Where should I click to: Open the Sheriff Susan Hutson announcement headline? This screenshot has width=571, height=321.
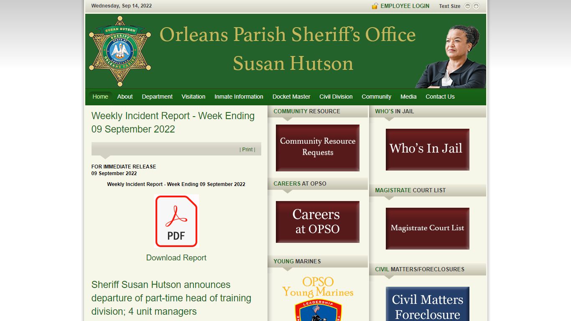pyautogui.click(x=171, y=298)
